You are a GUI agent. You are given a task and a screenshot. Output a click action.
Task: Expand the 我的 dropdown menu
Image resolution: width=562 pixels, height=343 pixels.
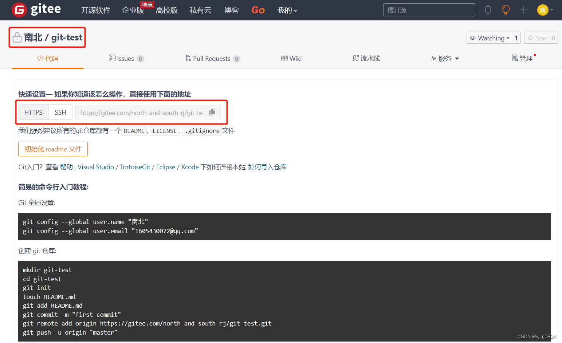(x=287, y=10)
